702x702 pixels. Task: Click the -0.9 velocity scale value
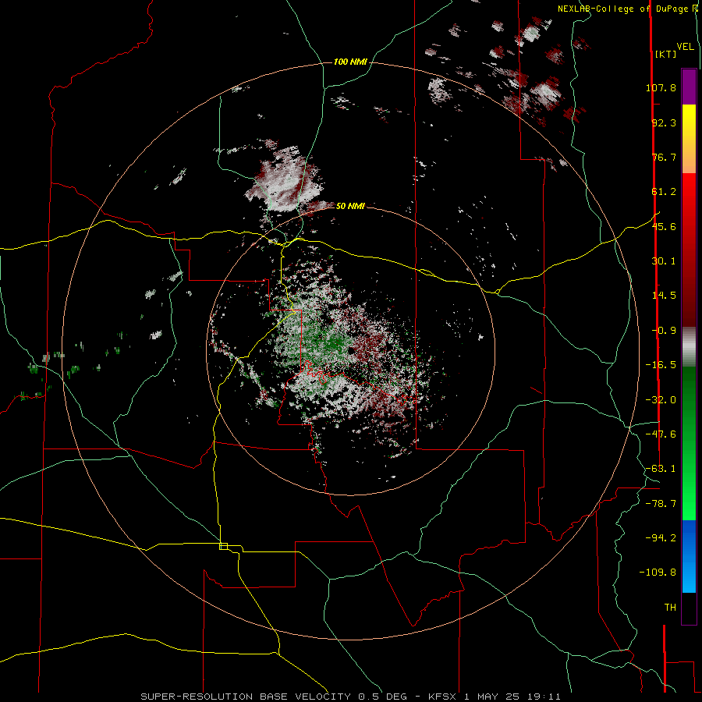tap(664, 331)
